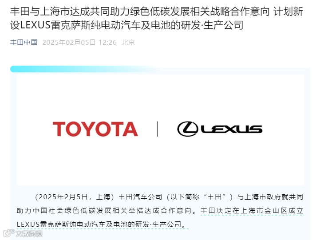Click the 12:26 publish time
The image size is (320, 240).
coord(107,43)
